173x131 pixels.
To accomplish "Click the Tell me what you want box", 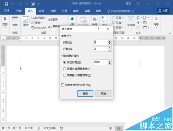I will pos(121,11).
